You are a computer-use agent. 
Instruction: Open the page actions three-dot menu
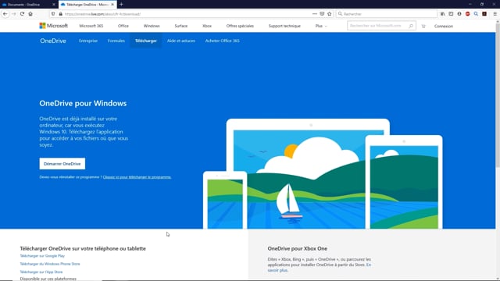314,14
